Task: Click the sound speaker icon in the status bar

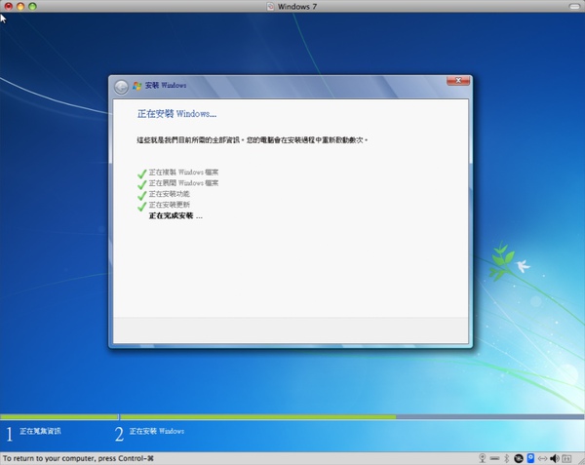Action: tap(555, 458)
